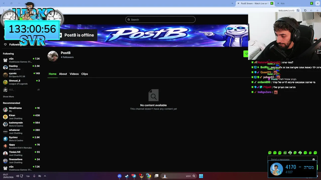Click the offline icon next to IGZ_
Viewport: 321px width, 180px height.
38,89
